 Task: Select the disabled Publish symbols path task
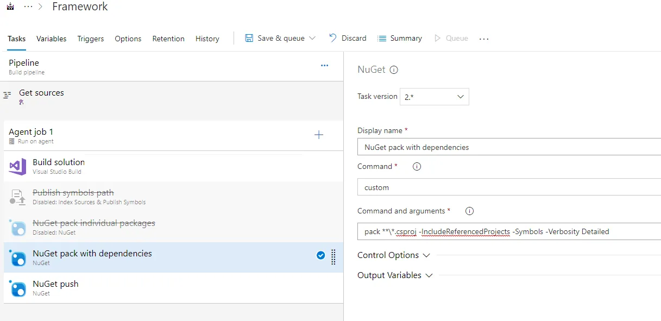click(73, 197)
